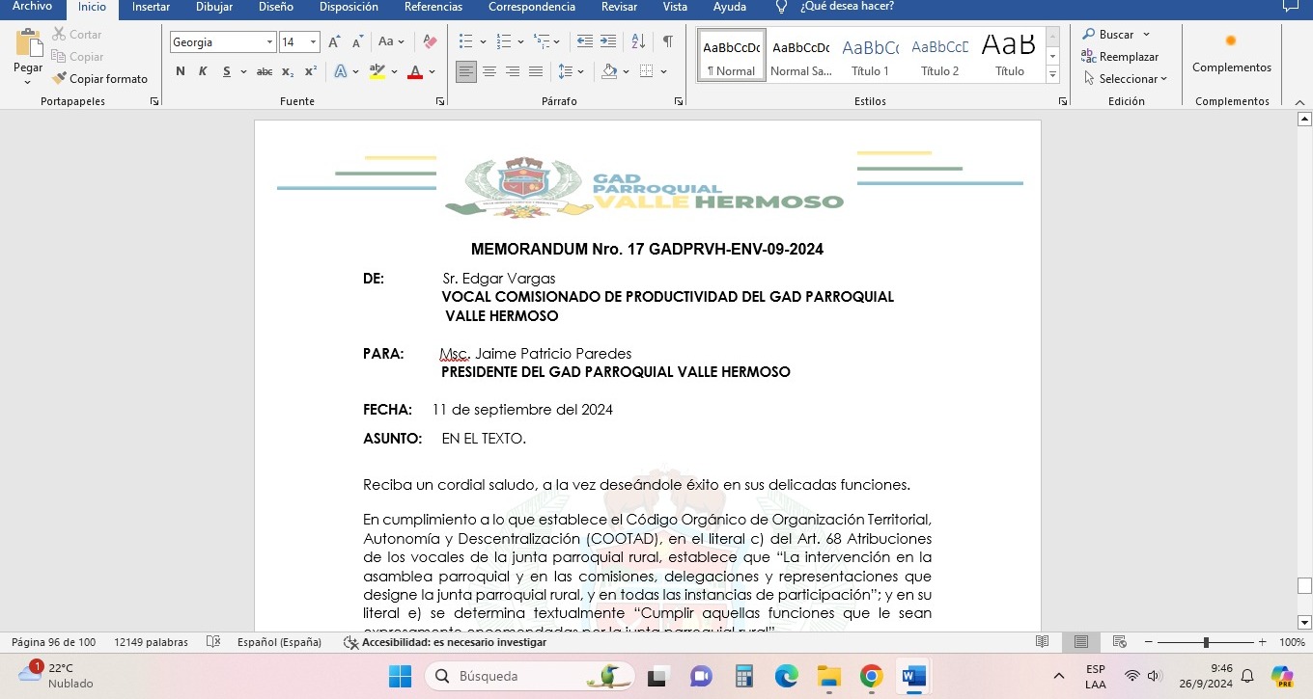The height and width of the screenshot is (699, 1313).
Task: Justify the paragraph text
Action: coord(536,72)
